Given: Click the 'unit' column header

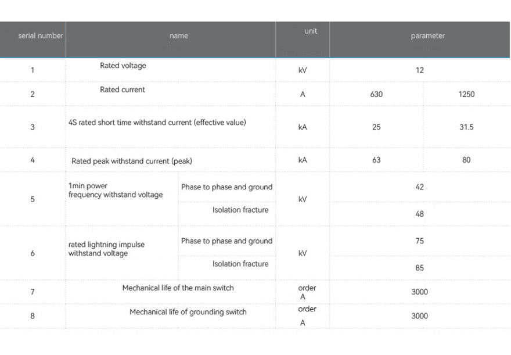Looking at the screenshot, I should 311,31.
